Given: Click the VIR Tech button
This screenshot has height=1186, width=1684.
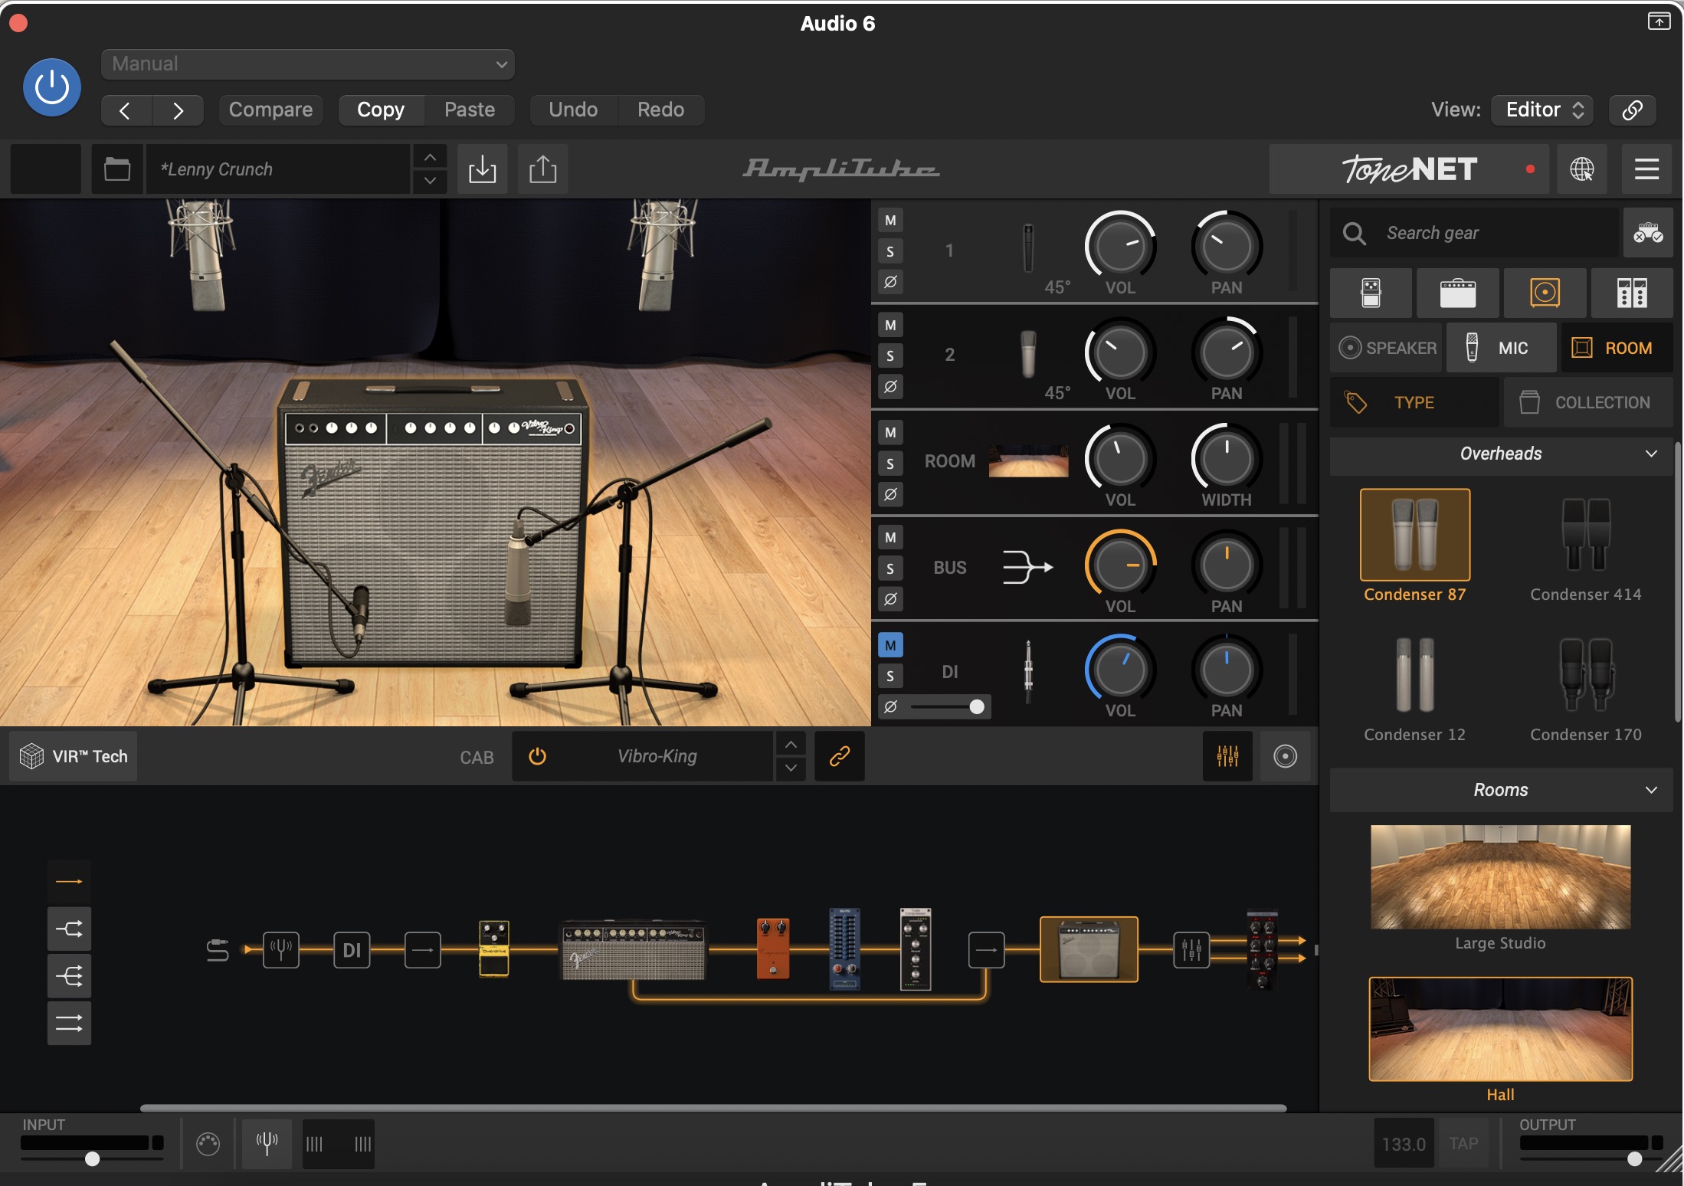Looking at the screenshot, I should (x=74, y=756).
